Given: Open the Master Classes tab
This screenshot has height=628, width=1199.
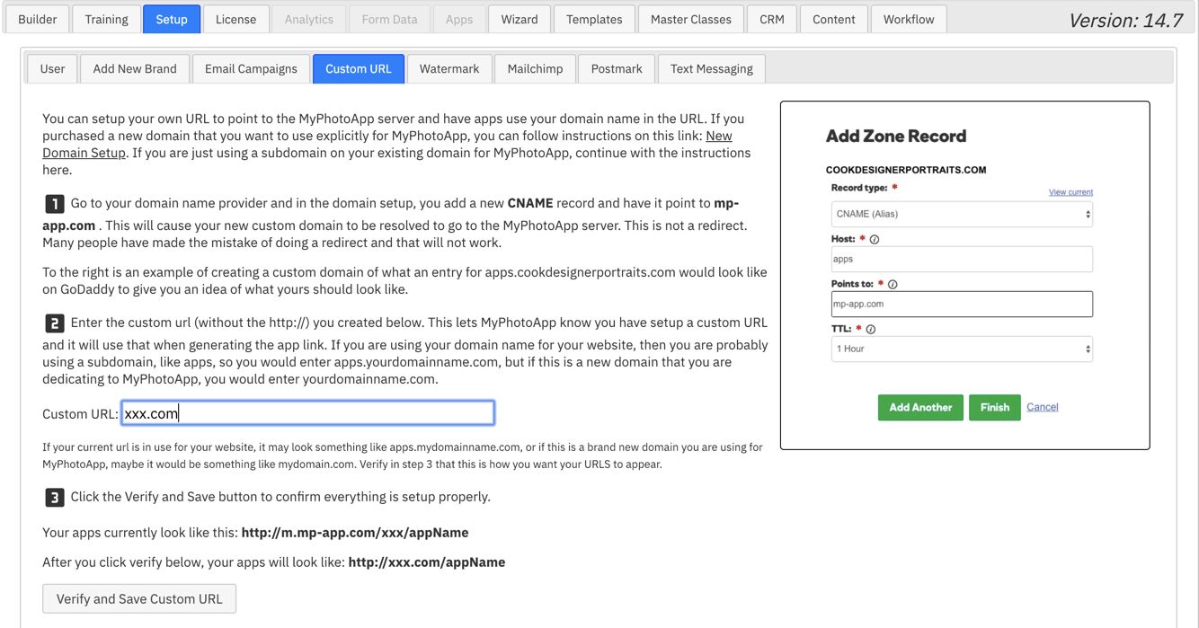Looking at the screenshot, I should click(x=691, y=19).
